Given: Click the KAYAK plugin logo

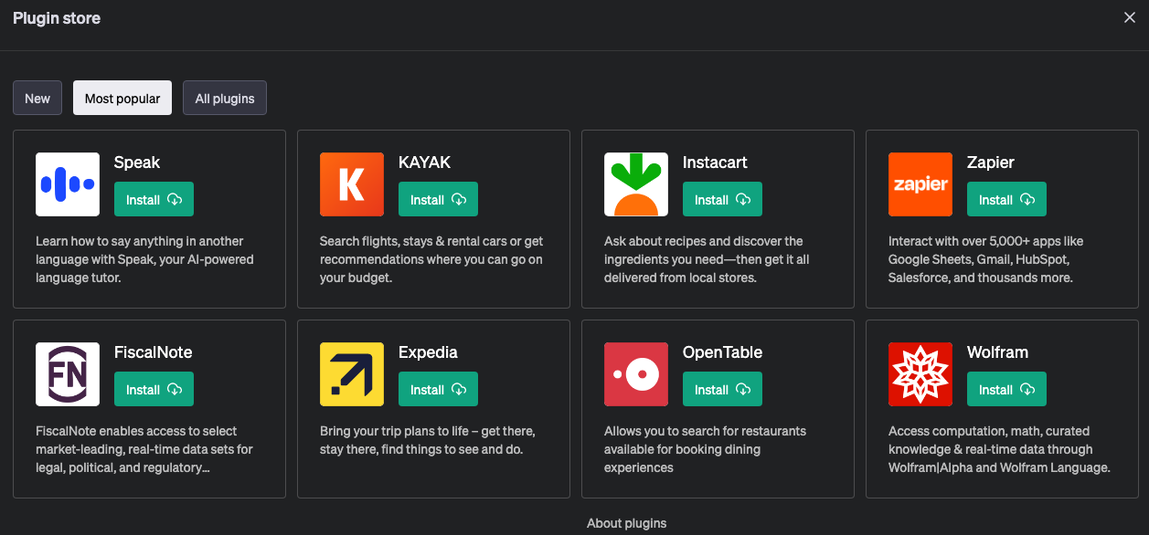Looking at the screenshot, I should click(352, 184).
